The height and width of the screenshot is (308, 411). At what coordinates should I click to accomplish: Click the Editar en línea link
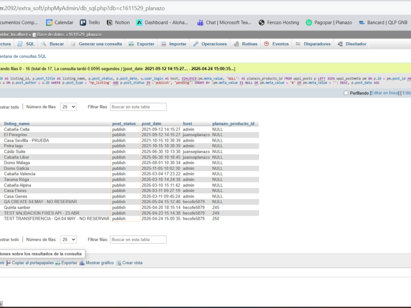pyautogui.click(x=385, y=93)
